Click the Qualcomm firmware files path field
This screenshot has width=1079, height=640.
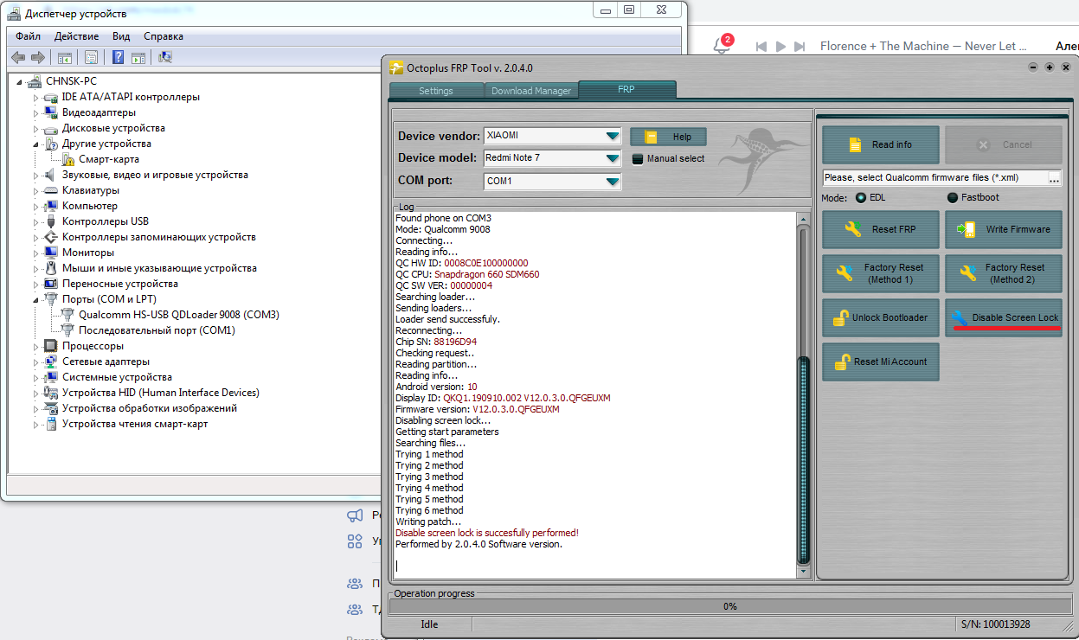[934, 177]
